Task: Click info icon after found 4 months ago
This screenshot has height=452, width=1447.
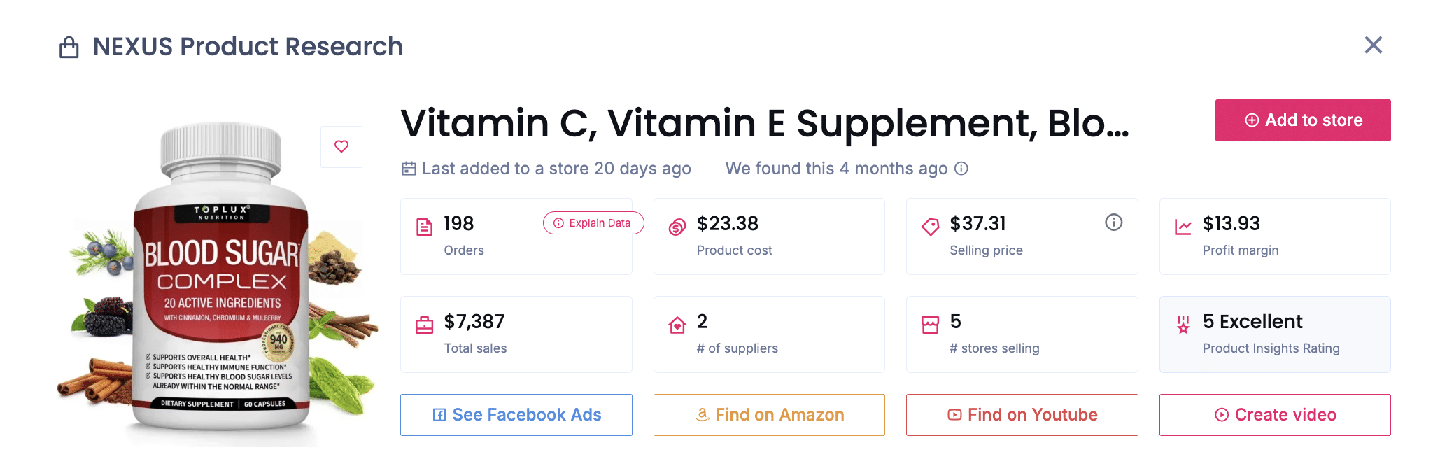Action: tap(962, 169)
